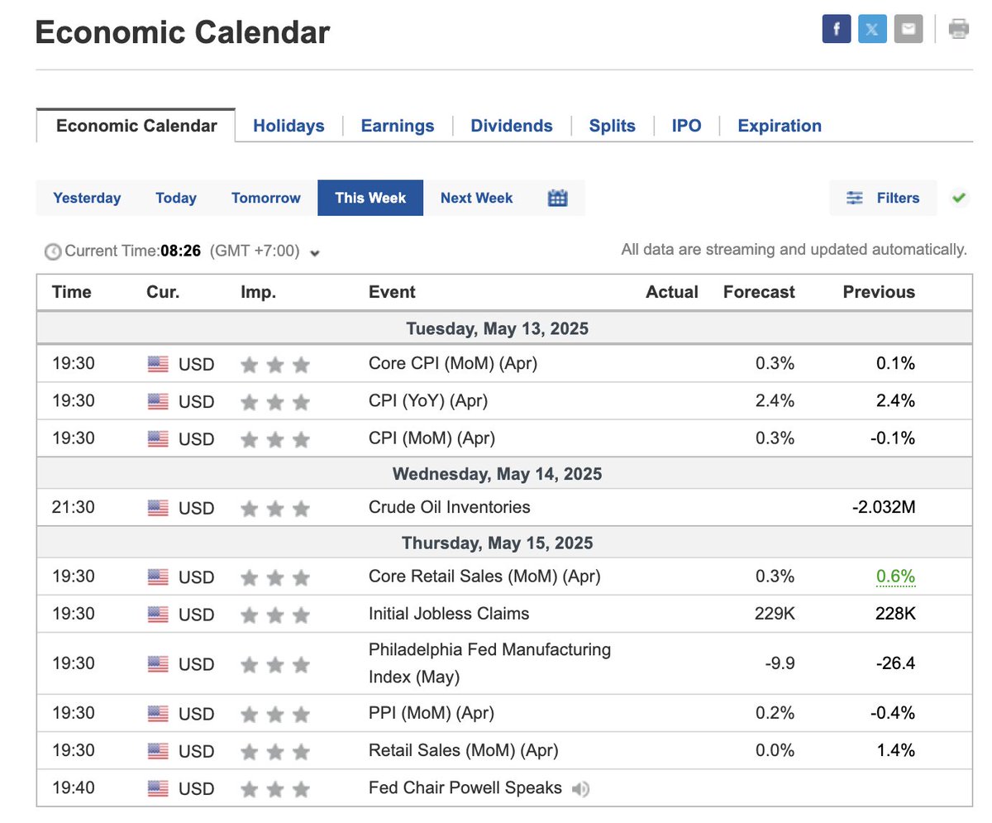Open the Core CPI (MoM) (Apr) event

coord(453,363)
